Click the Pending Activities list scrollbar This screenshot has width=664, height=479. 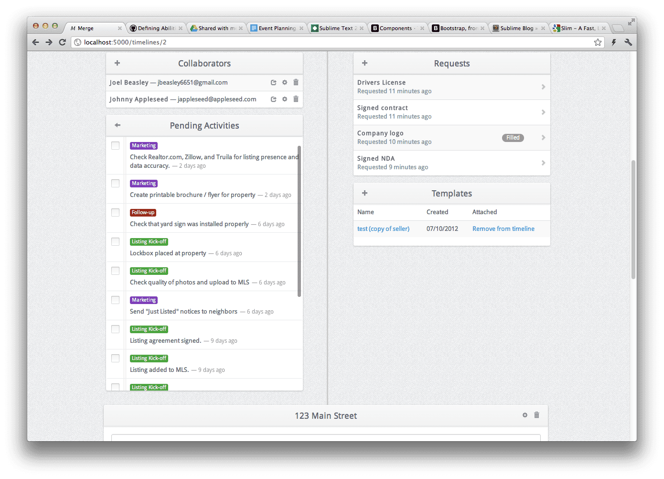[x=299, y=220]
